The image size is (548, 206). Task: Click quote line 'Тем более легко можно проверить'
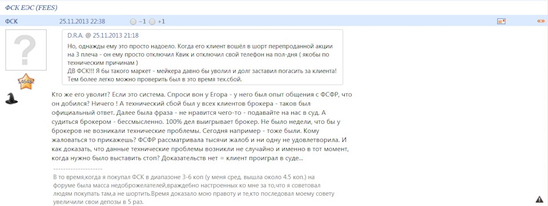[154, 79]
